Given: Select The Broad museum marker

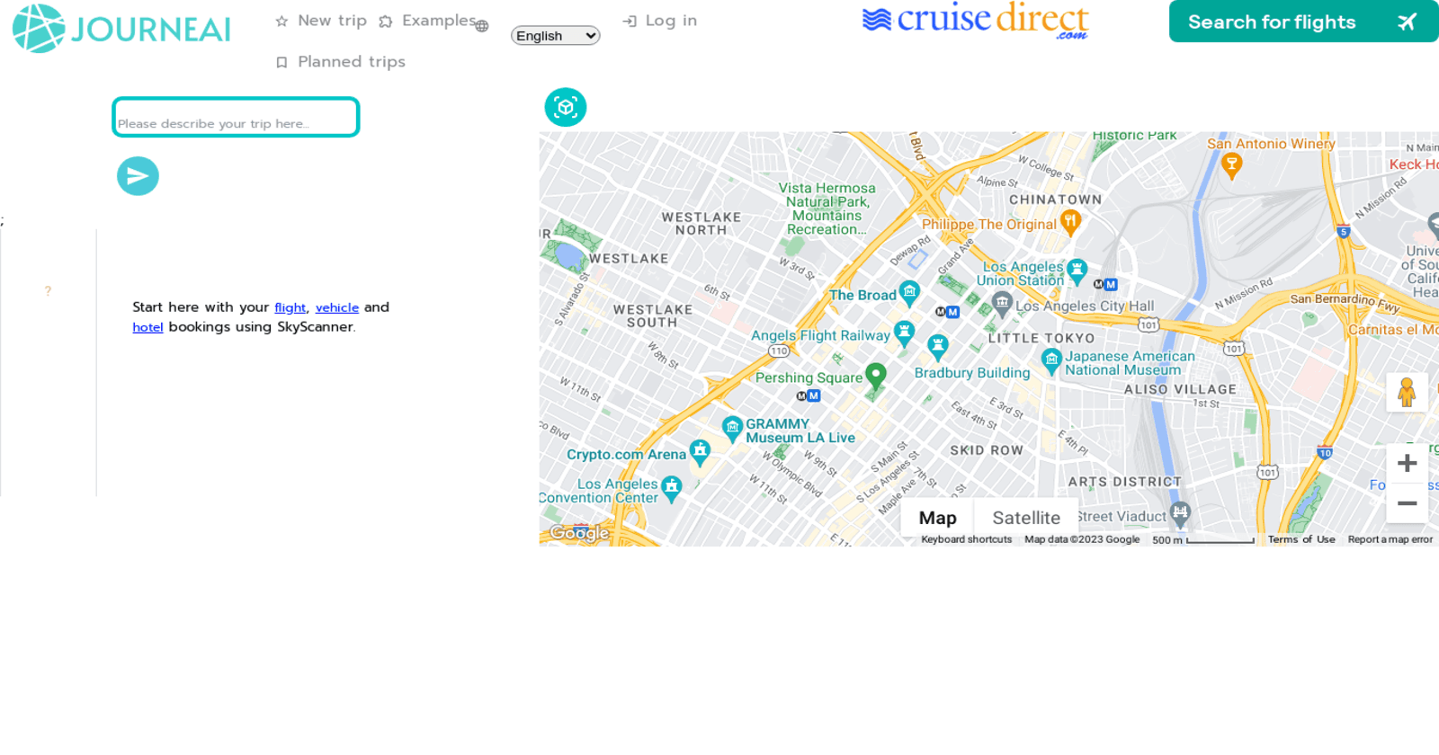Looking at the screenshot, I should point(909,292).
